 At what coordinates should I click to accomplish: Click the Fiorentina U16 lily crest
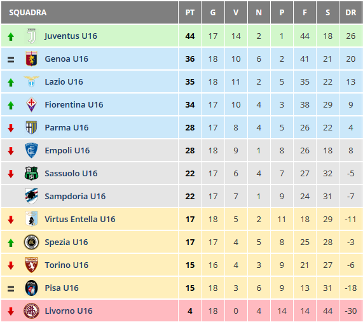click(x=32, y=104)
